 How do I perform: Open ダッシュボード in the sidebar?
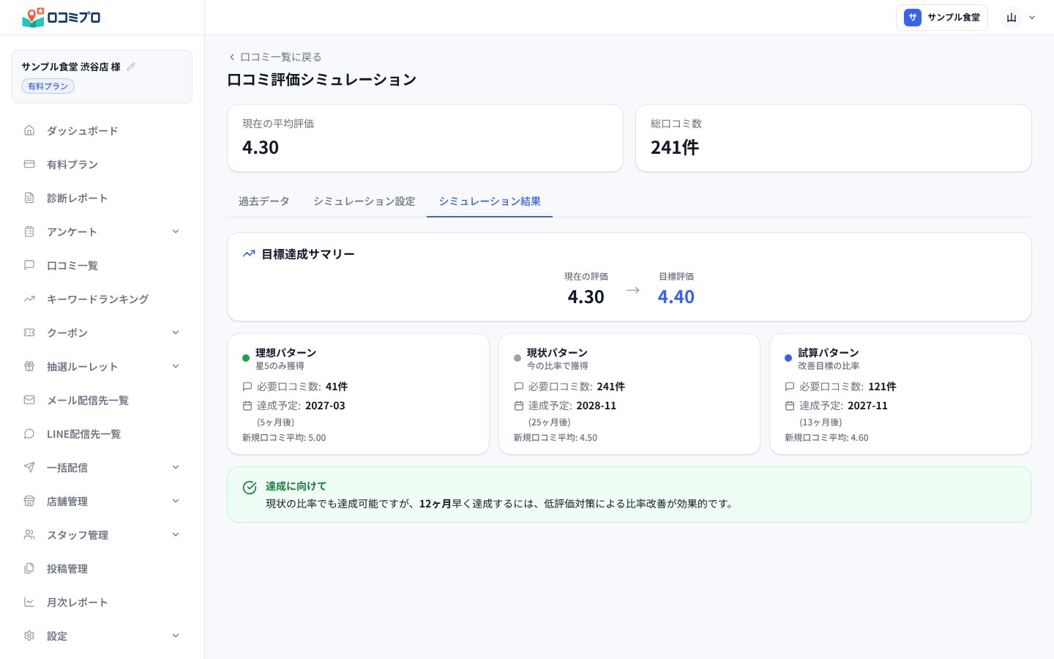click(102, 130)
